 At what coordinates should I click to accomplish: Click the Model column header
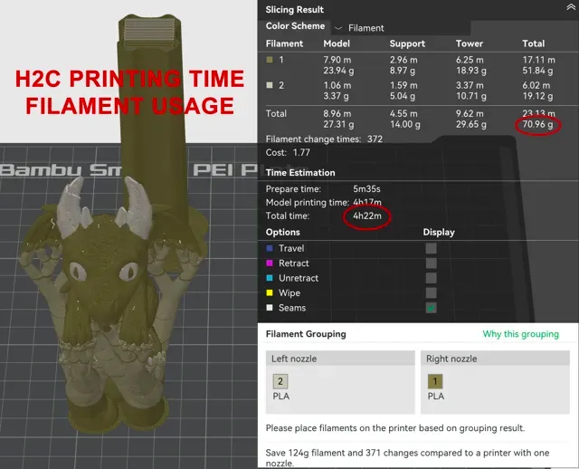pos(337,43)
